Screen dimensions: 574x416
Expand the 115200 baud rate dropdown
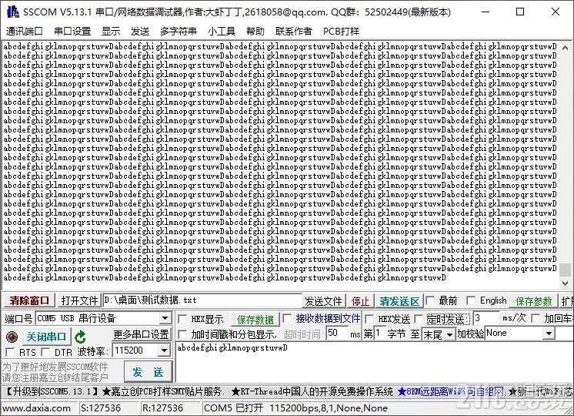[165, 351]
